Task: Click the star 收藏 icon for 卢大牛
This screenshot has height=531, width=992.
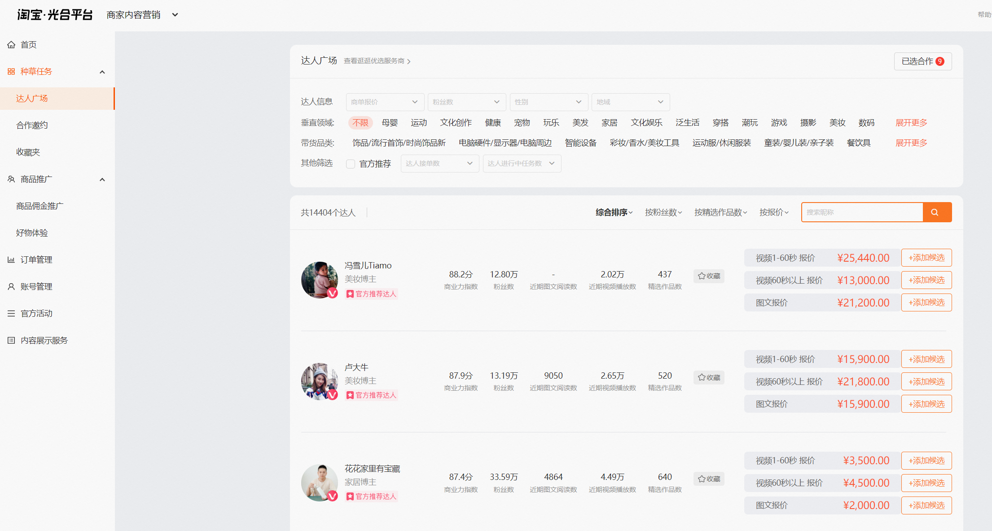Action: tap(702, 377)
